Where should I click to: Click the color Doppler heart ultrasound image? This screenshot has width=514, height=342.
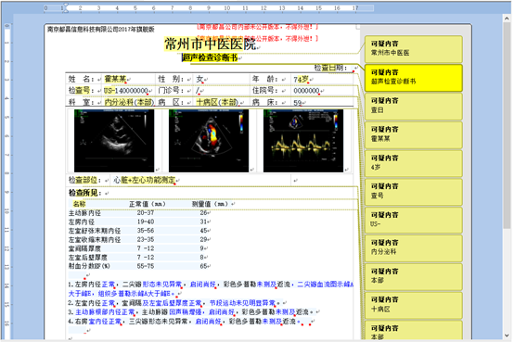[x=209, y=141]
